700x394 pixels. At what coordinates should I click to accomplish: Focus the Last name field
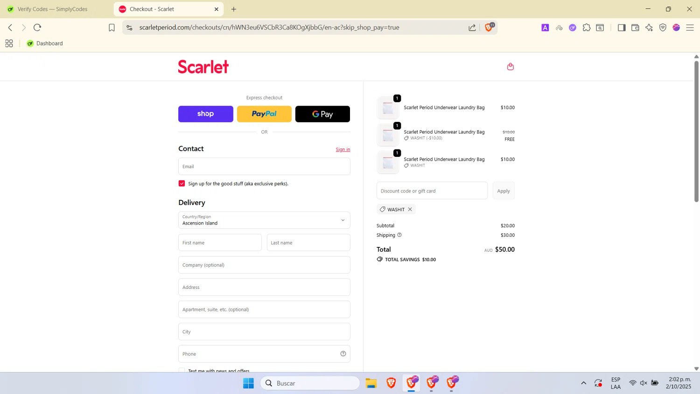308,243
